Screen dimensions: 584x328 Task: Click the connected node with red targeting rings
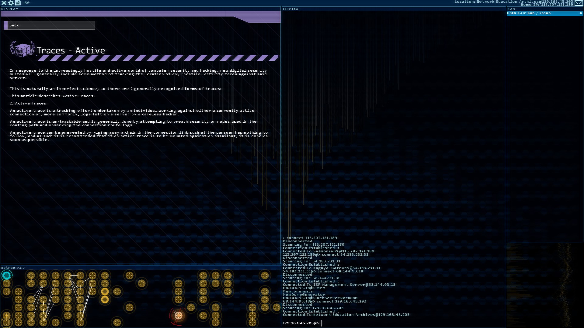[179, 316]
